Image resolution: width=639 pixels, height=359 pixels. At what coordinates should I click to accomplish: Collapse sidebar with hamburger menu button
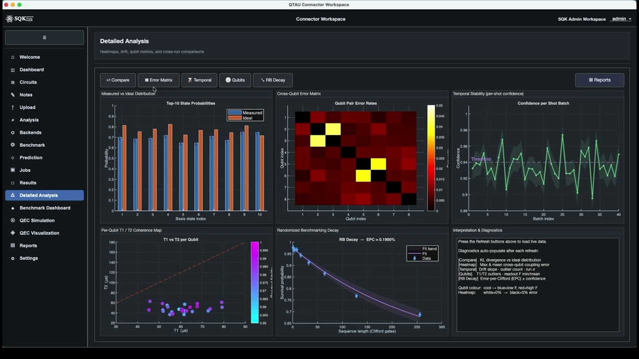pyautogui.click(x=44, y=37)
